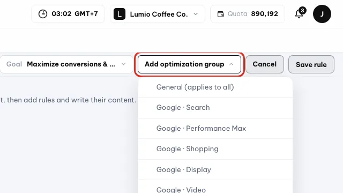Click the Save rule button
343x193 pixels.
(311, 64)
